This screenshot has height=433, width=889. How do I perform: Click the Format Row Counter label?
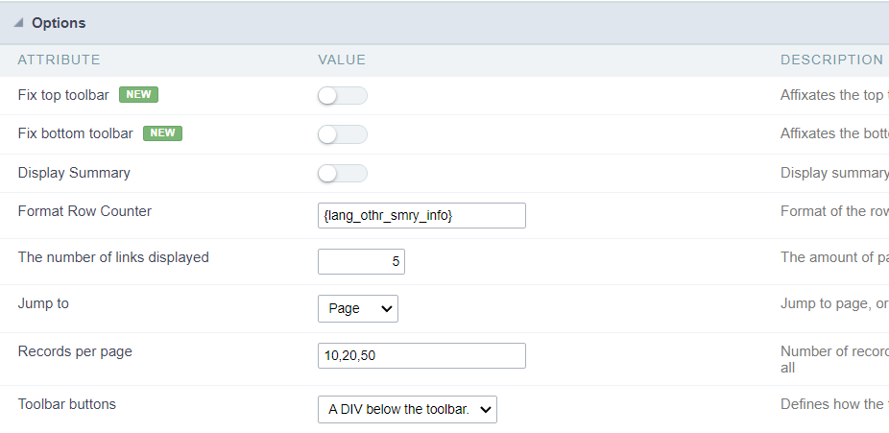click(84, 211)
